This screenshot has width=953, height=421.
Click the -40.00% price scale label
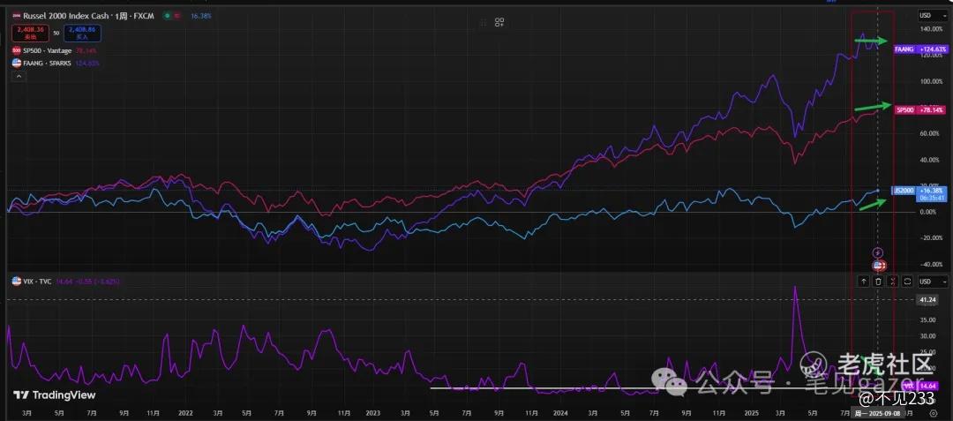[931, 264]
